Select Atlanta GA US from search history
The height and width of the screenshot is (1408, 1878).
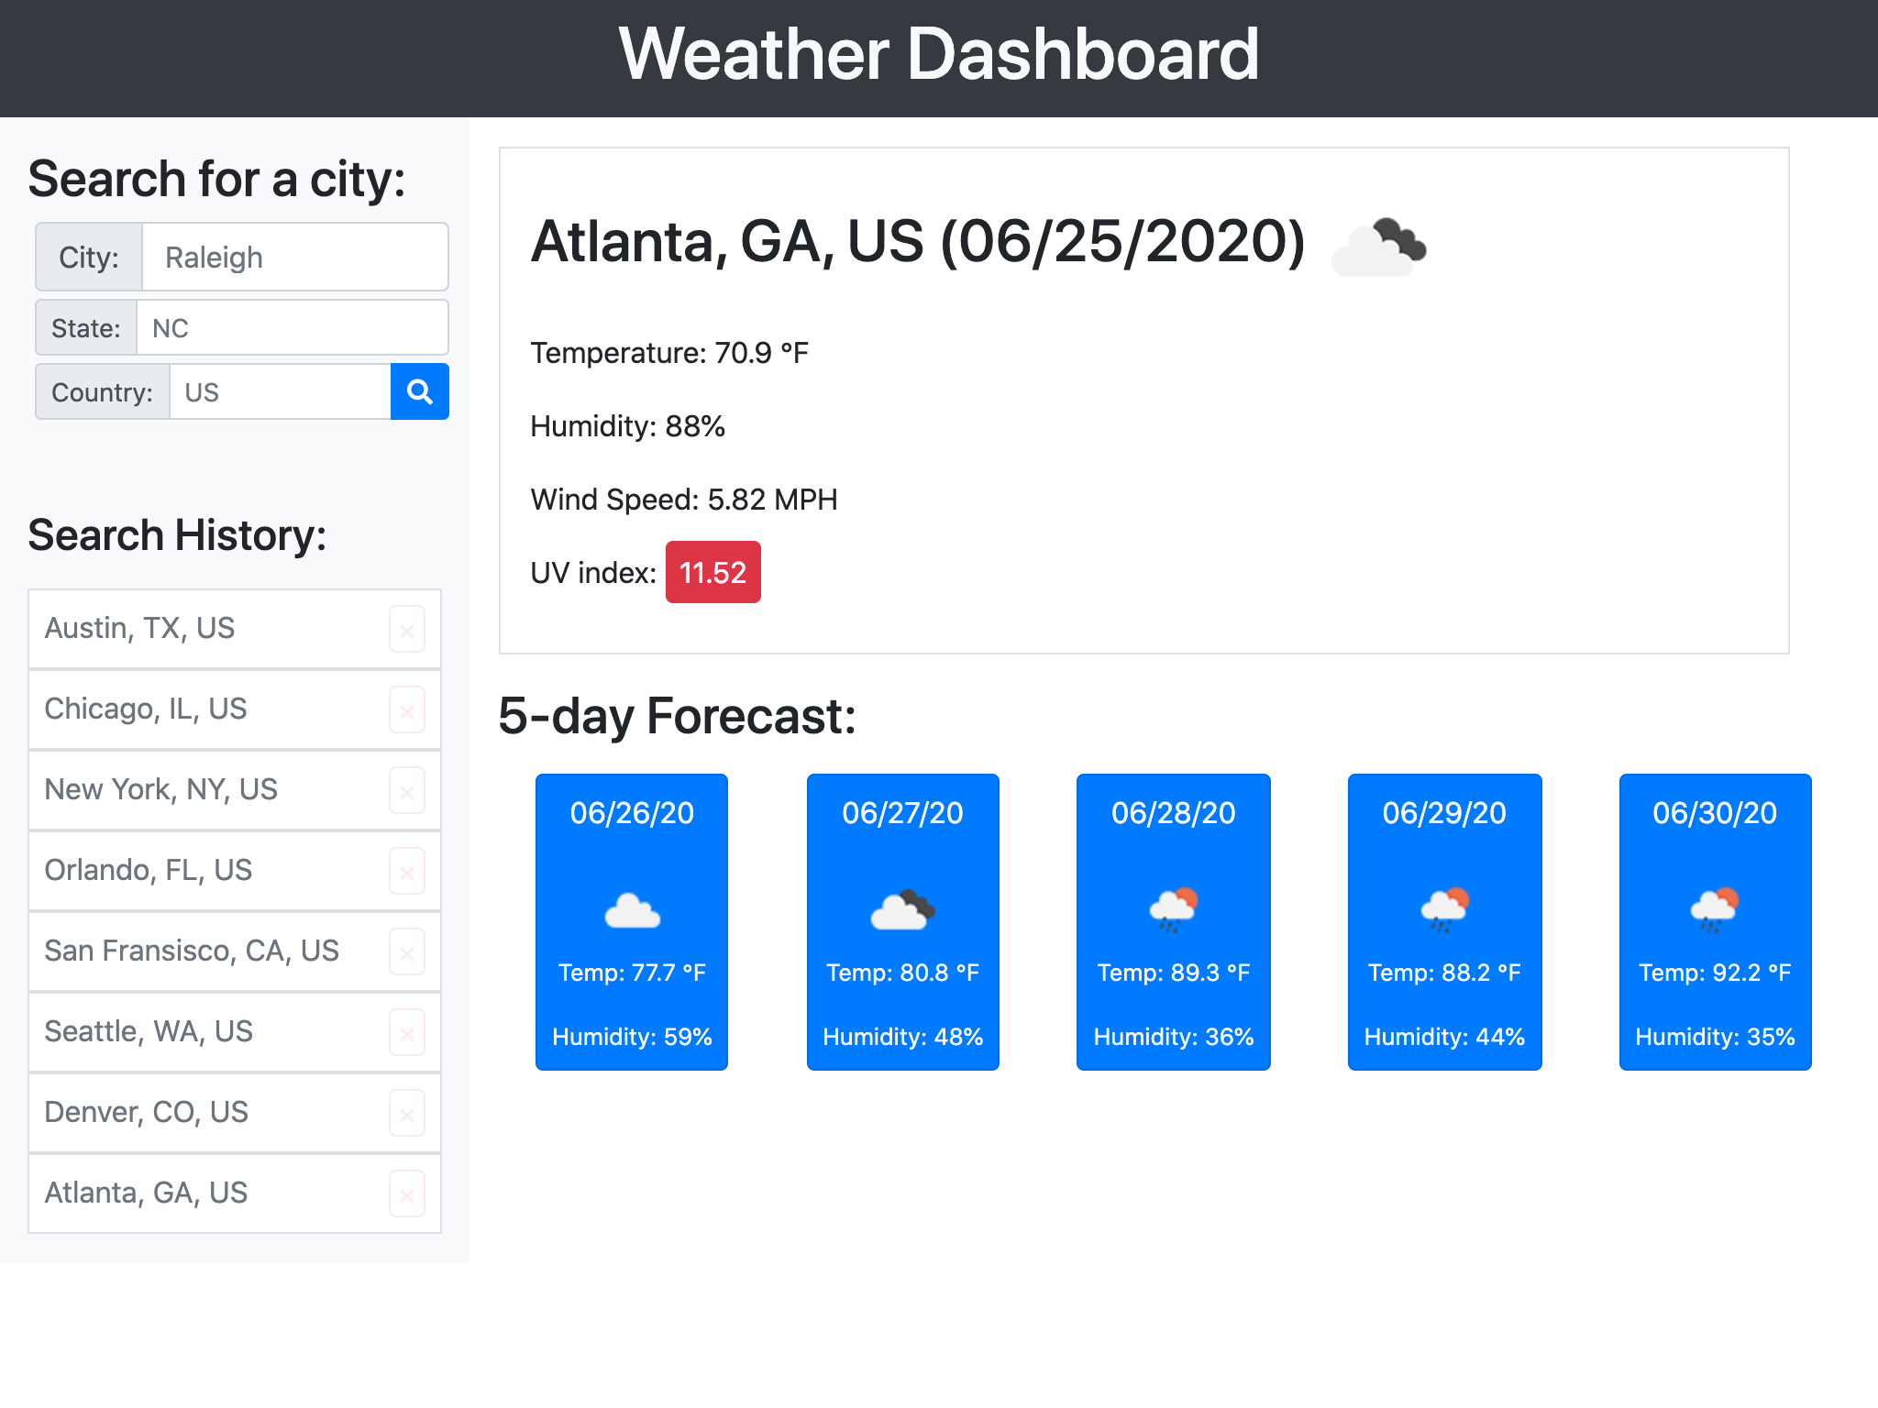click(x=205, y=1192)
